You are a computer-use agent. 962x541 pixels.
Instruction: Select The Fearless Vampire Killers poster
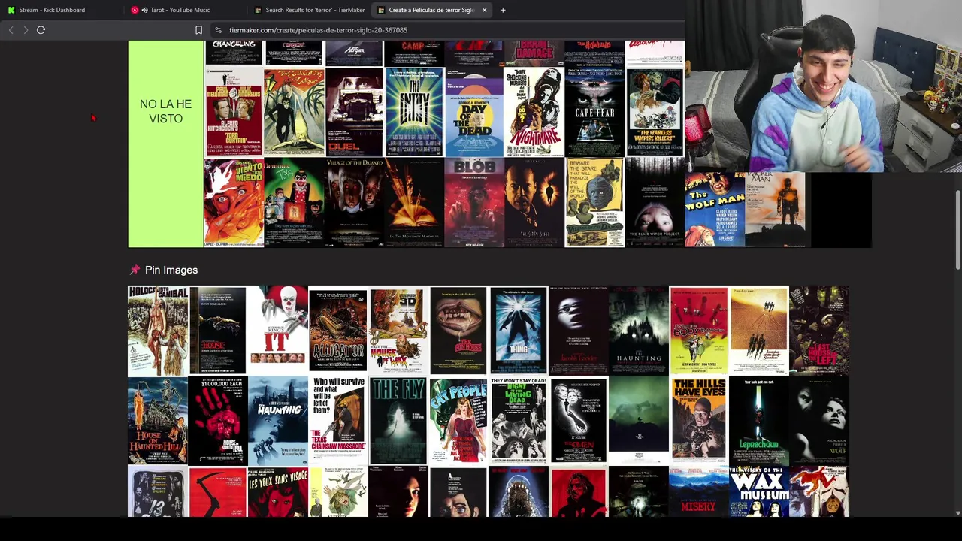[655, 112]
